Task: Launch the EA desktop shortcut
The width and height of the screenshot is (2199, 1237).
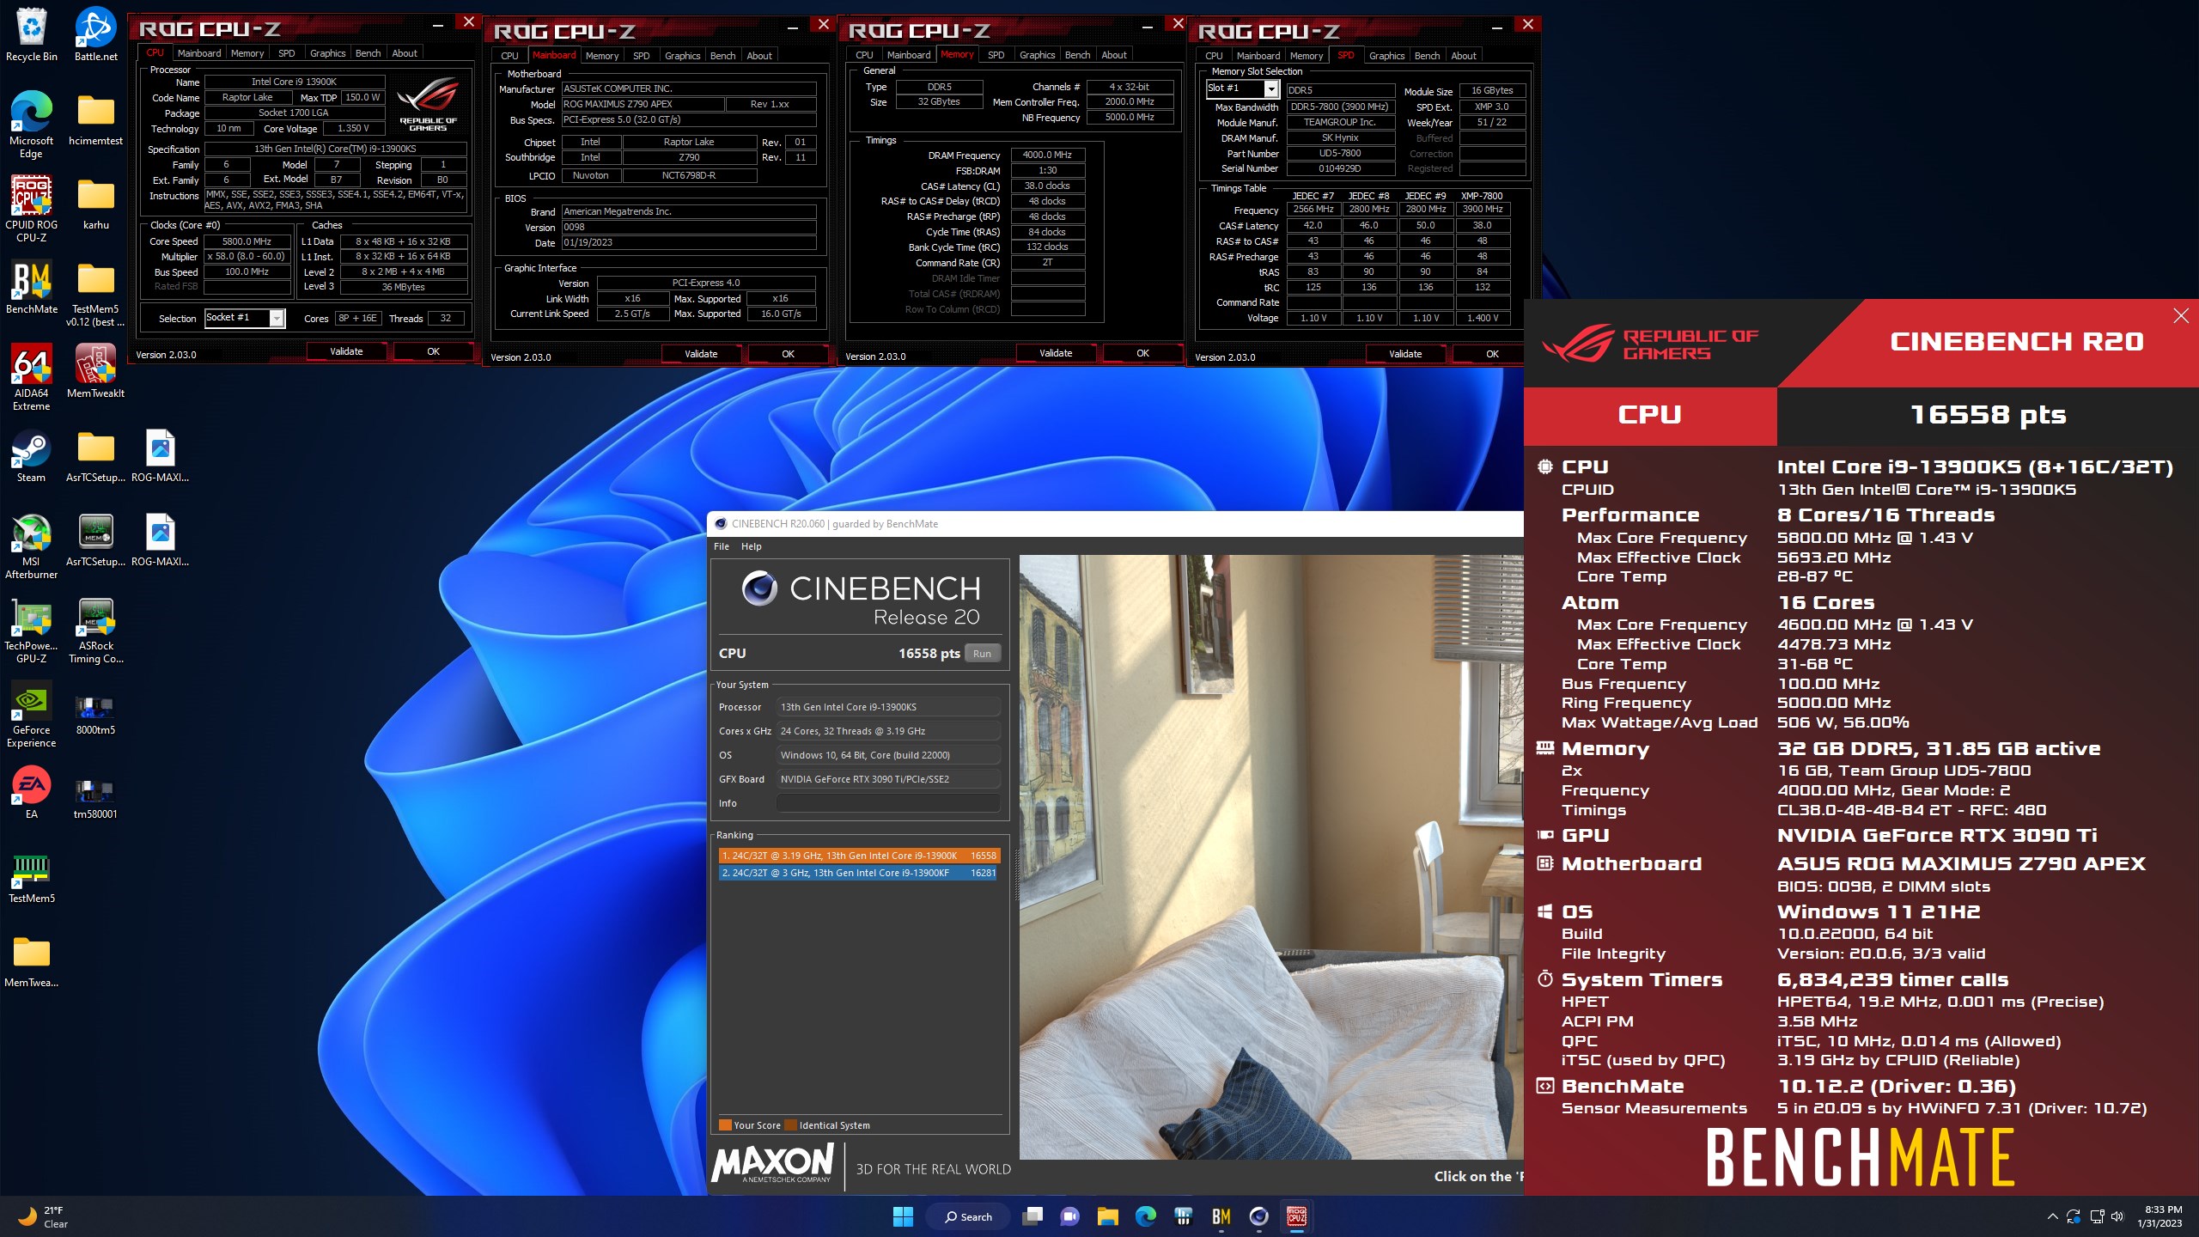Action: (x=31, y=792)
